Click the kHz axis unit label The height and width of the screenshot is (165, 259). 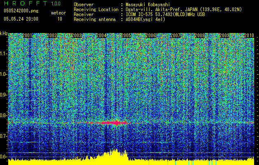point(4,33)
